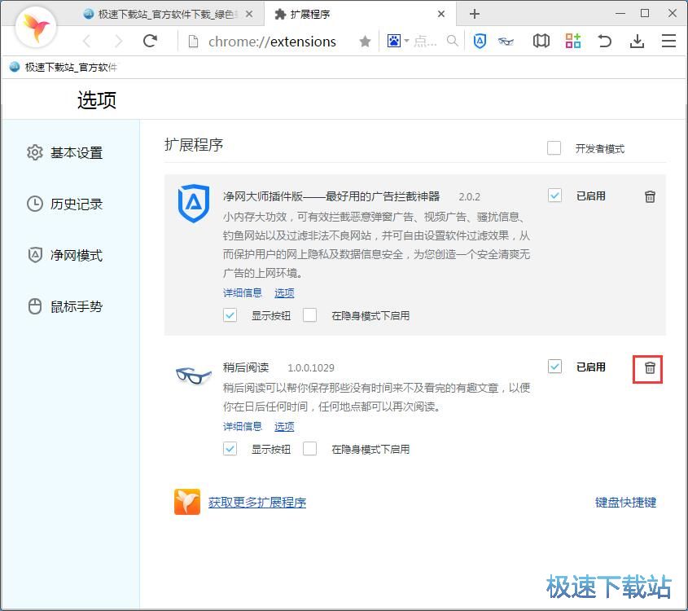Open the 净网大师 shield icon in toolbar
The height and width of the screenshot is (611, 688).
(x=480, y=42)
